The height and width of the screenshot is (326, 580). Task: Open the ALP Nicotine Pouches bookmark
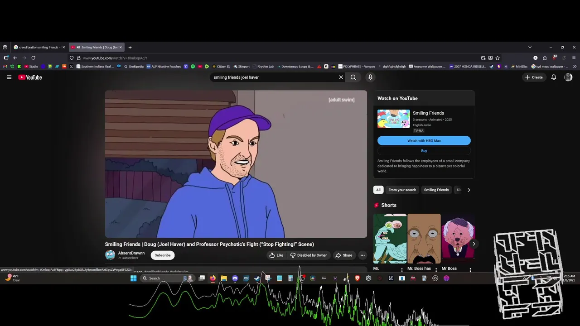pos(164,67)
